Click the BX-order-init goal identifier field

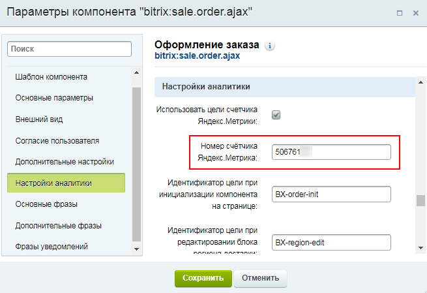(x=332, y=194)
